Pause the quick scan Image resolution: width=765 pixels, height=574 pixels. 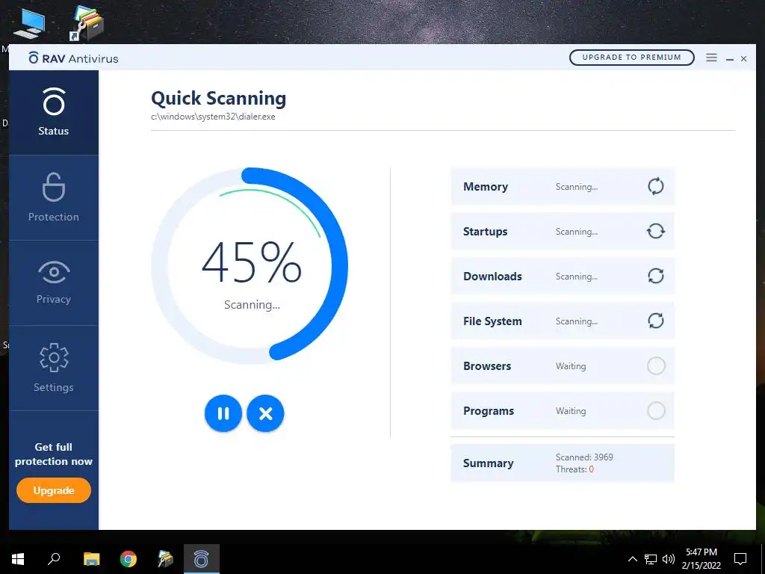[x=223, y=413]
